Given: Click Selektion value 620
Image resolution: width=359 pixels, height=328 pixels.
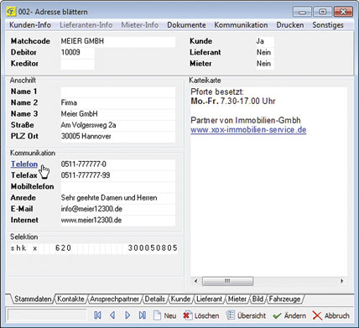Looking at the screenshot, I should pyautogui.click(x=63, y=248).
